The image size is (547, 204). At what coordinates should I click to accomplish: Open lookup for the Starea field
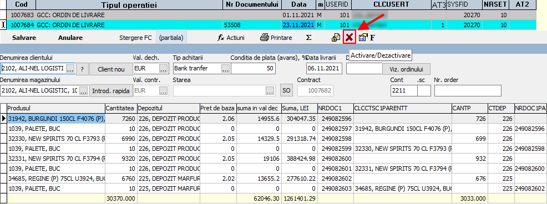[270, 91]
